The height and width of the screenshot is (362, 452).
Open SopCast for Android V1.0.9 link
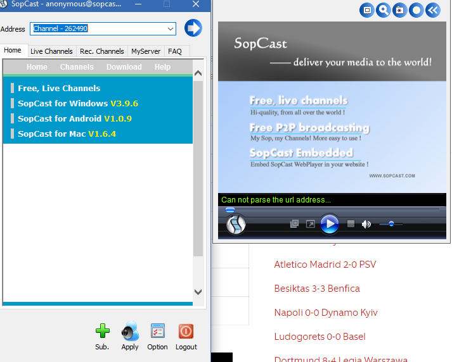tap(75, 118)
